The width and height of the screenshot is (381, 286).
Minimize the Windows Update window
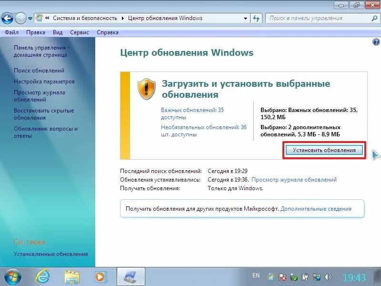point(341,5)
